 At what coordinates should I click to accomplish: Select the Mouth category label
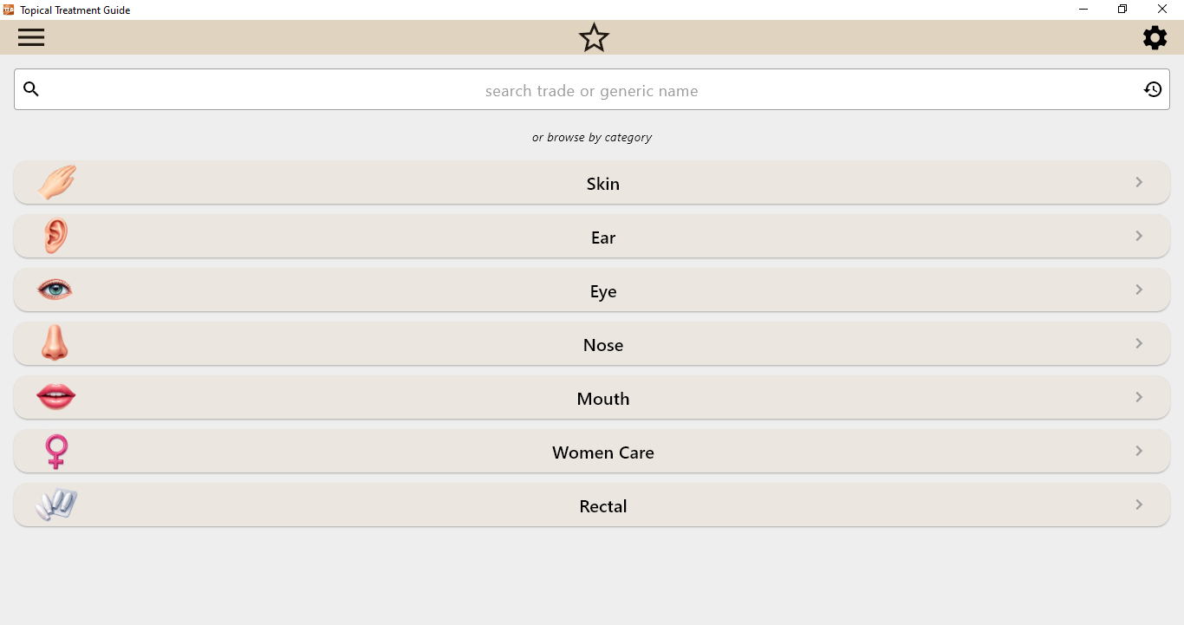coord(602,399)
